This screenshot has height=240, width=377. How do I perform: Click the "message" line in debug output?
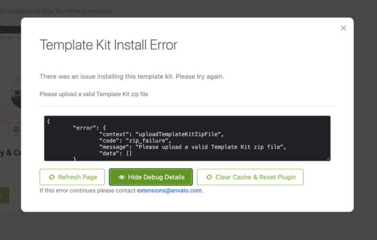[x=192, y=147]
